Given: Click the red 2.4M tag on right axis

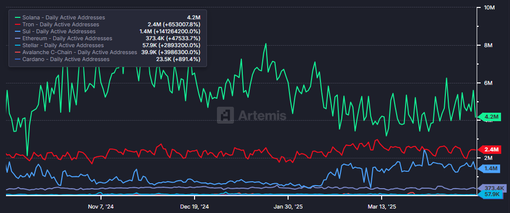Looking at the screenshot, I should point(491,149).
